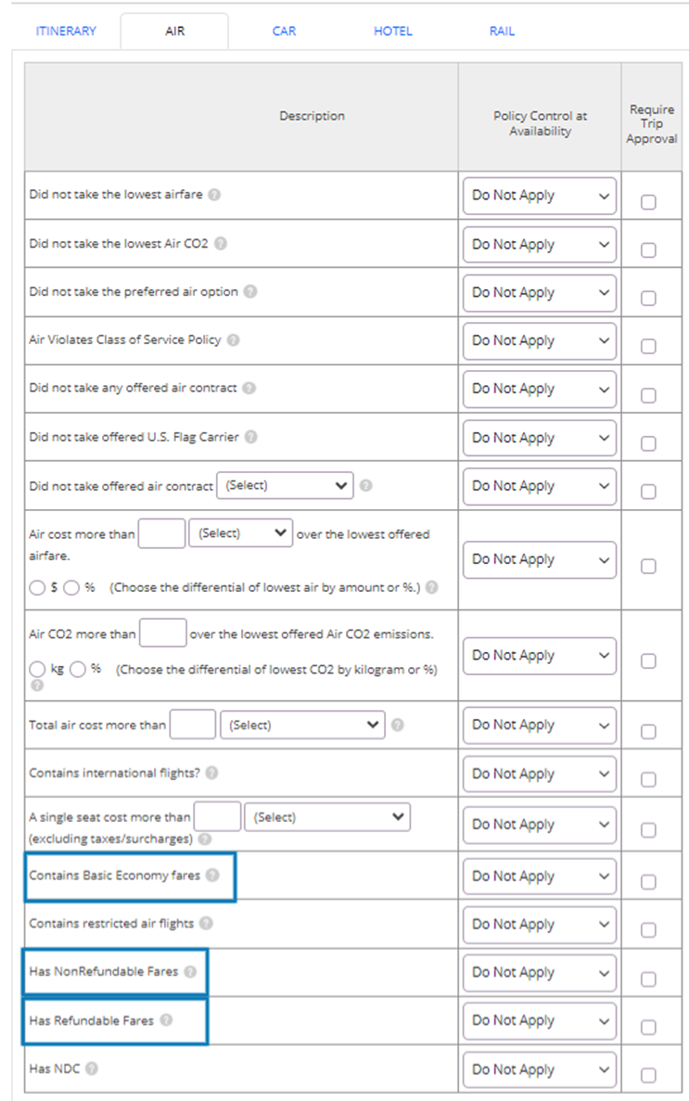689x1101 pixels.
Task: Open help icon beside Contains Basic Economy fares
Action: 212,875
